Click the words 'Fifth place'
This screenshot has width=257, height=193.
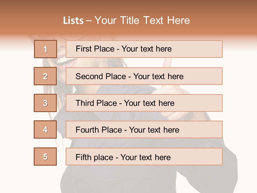[95, 157]
